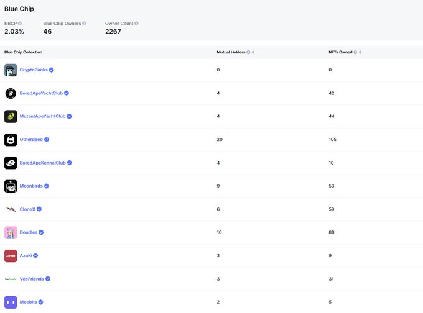Click BoredApeKennelClub's NFTs owned value 10
The image size is (423, 313).
click(x=331, y=163)
